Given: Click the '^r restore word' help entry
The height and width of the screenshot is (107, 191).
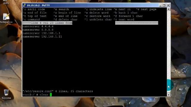Looking at the screenshot, I should (x=97, y=16).
